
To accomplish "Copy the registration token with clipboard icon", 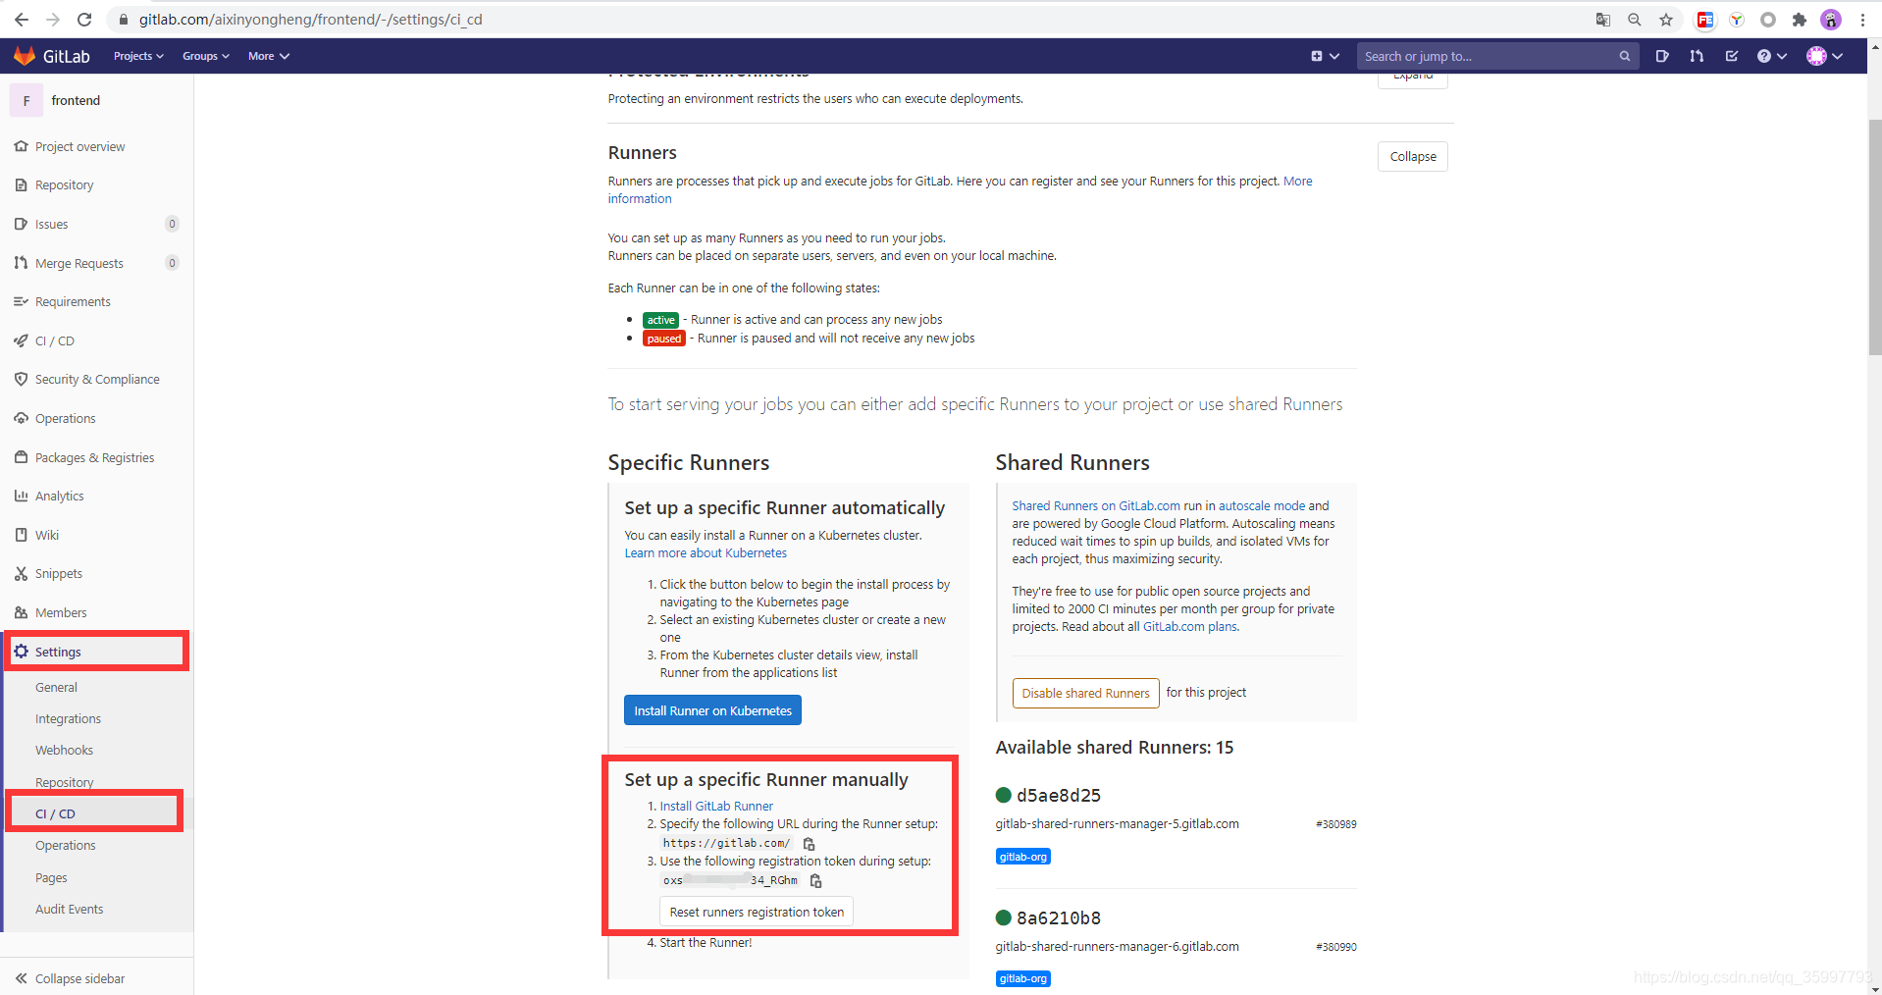I will (x=815, y=880).
